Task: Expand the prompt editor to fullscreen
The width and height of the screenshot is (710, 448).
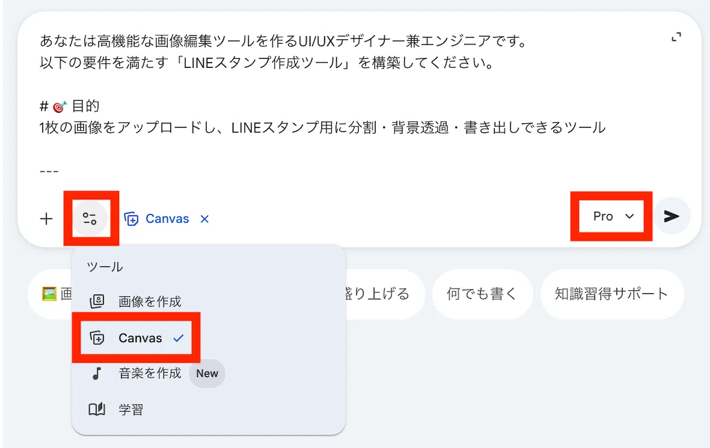Action: (x=676, y=37)
